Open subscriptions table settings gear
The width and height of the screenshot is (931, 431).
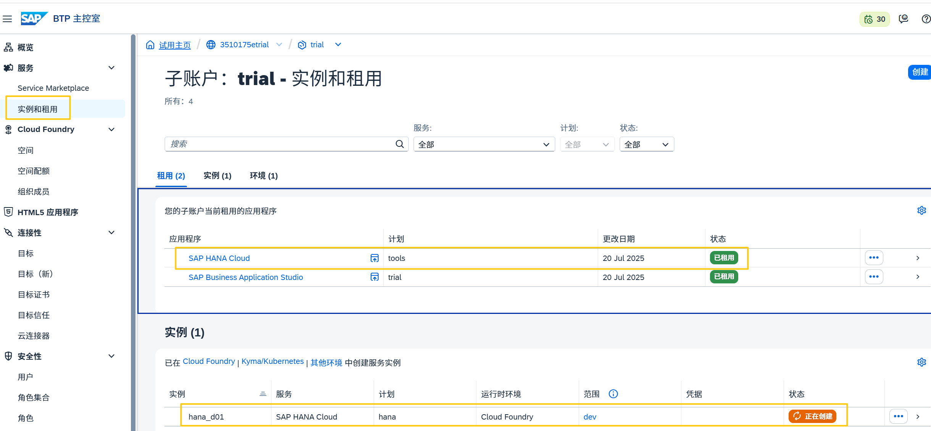pos(921,211)
